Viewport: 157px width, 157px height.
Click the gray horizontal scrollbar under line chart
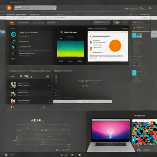tap(82, 101)
